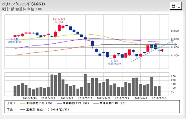Screen dimensions: 186x119
Task: Click the 8,400 price axis label
Action: click(175, 55)
